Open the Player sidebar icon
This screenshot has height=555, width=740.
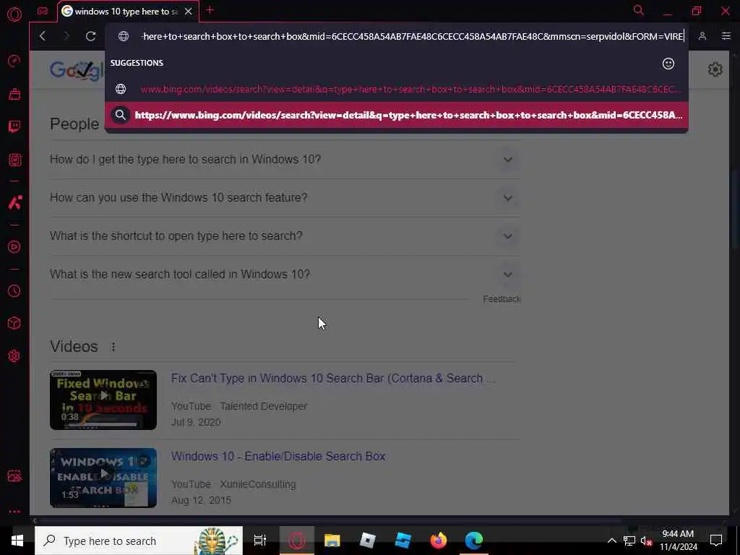14,247
